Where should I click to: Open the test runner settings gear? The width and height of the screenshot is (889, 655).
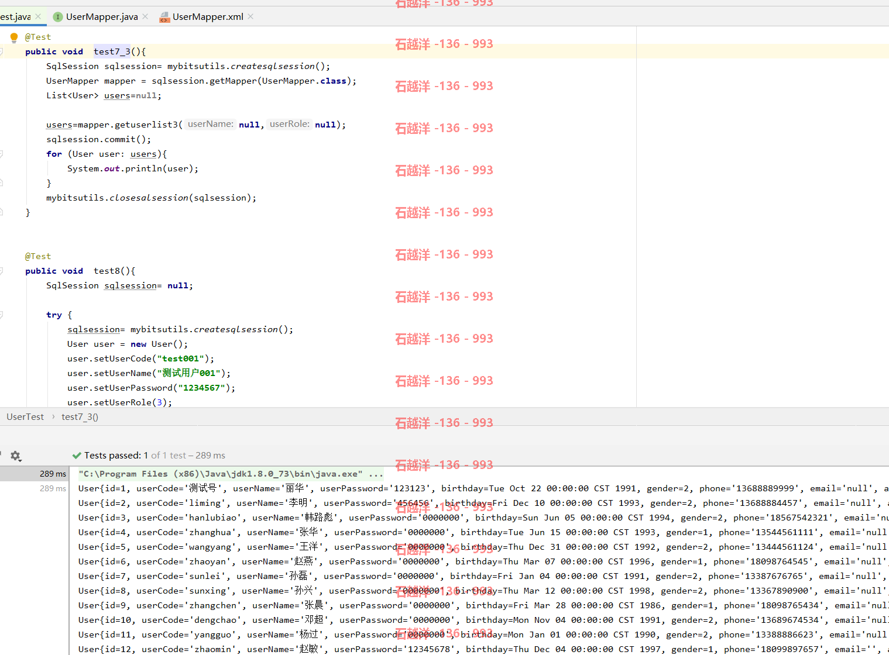(x=16, y=456)
